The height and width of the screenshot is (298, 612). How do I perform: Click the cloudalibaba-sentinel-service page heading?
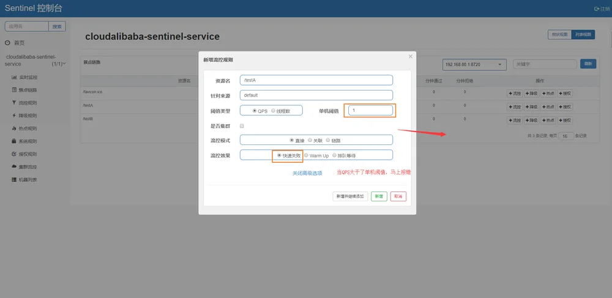[x=152, y=37]
